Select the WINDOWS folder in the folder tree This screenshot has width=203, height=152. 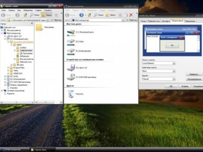click(x=18, y=73)
